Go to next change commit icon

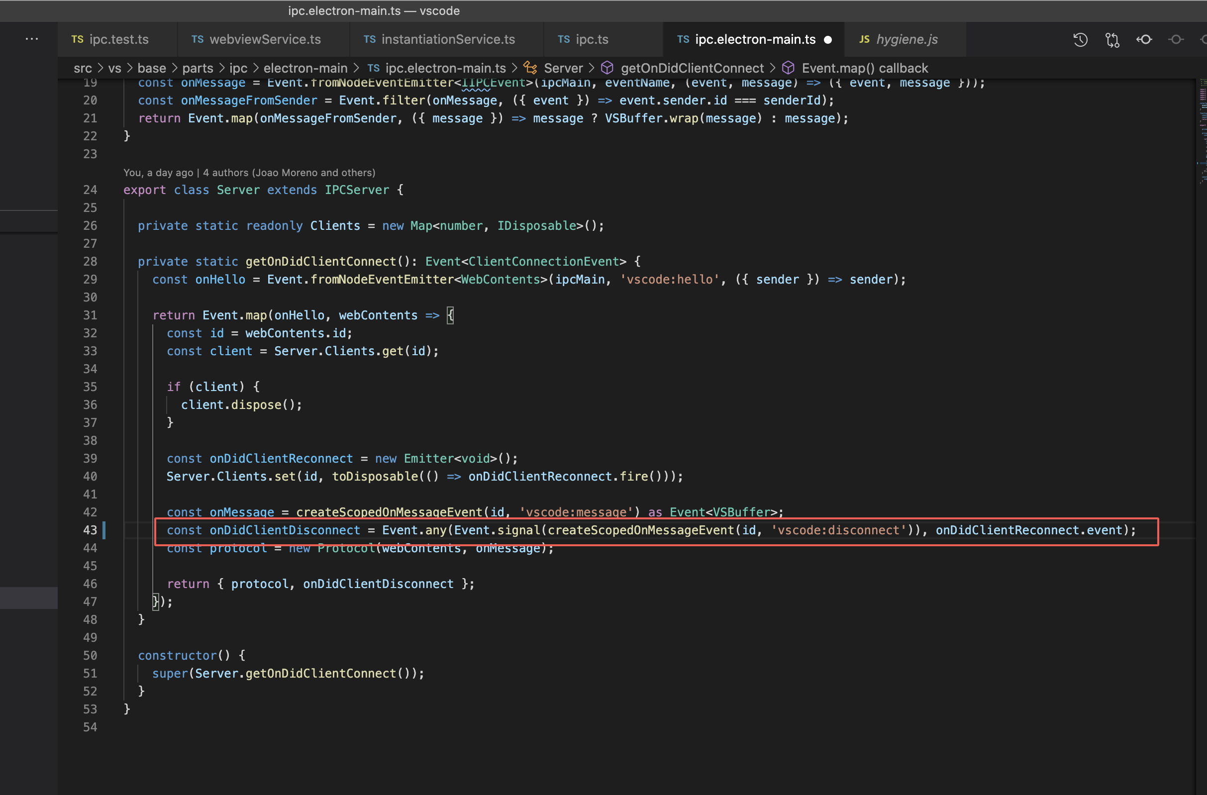tap(1176, 39)
